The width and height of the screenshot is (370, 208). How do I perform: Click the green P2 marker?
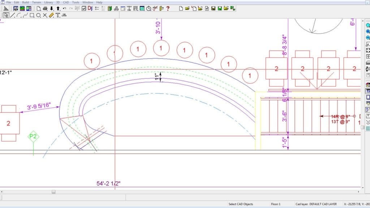click(33, 136)
